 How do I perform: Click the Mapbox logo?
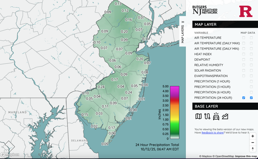[10, 155]
